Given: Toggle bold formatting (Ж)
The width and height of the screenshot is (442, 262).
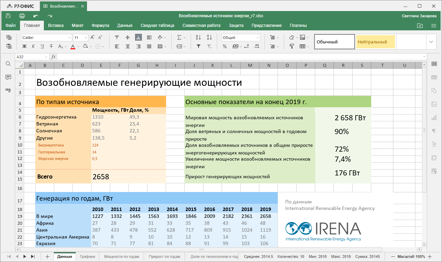Looking at the screenshot, I should [x=25, y=46].
